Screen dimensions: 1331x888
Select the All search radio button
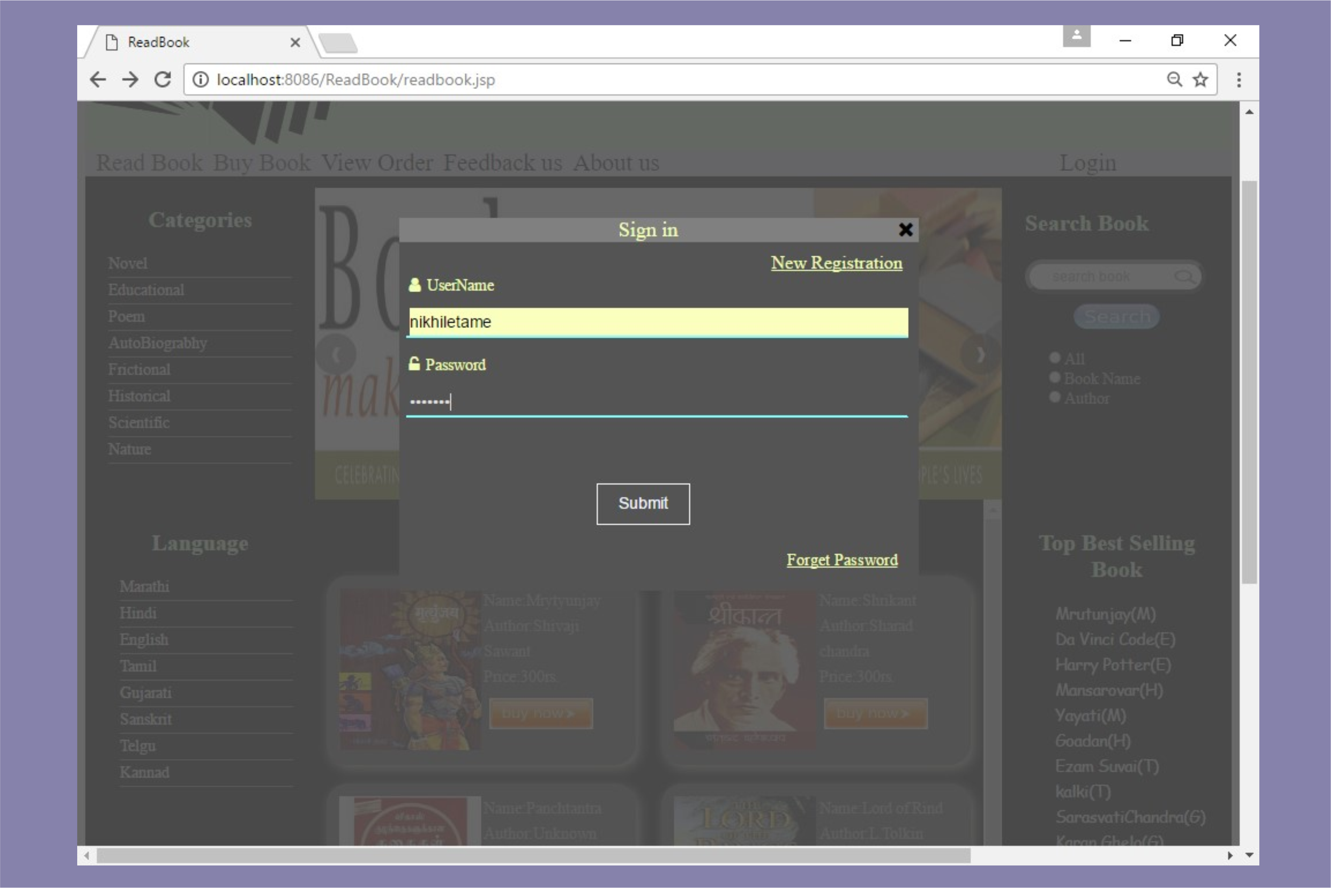coord(1055,357)
